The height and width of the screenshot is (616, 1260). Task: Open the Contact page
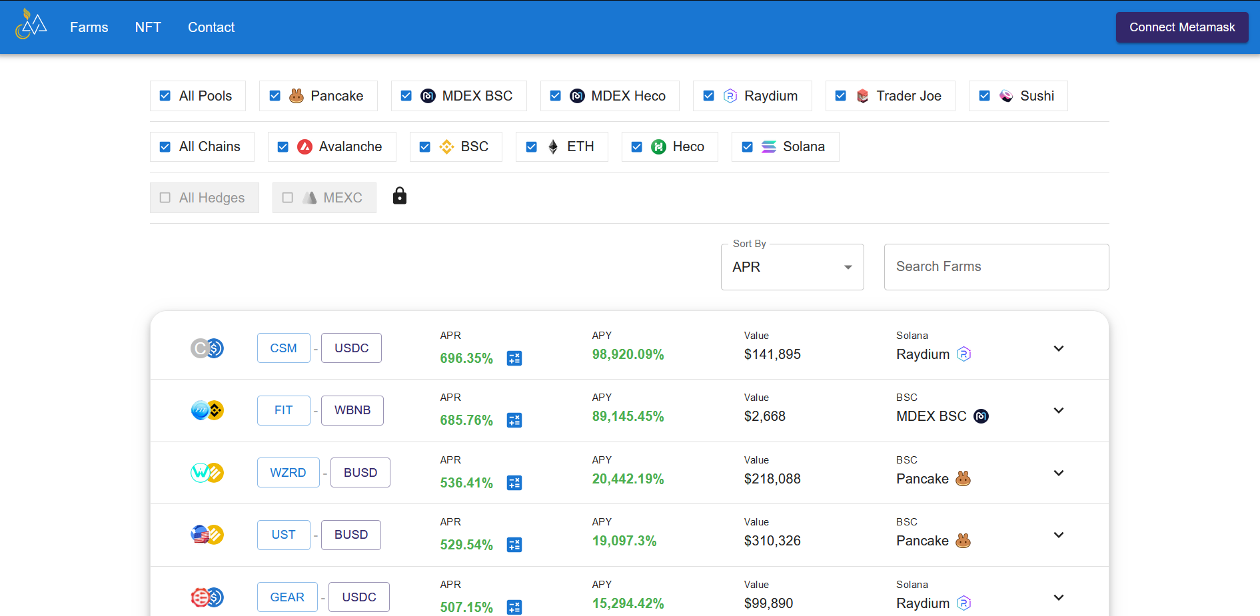pos(211,27)
